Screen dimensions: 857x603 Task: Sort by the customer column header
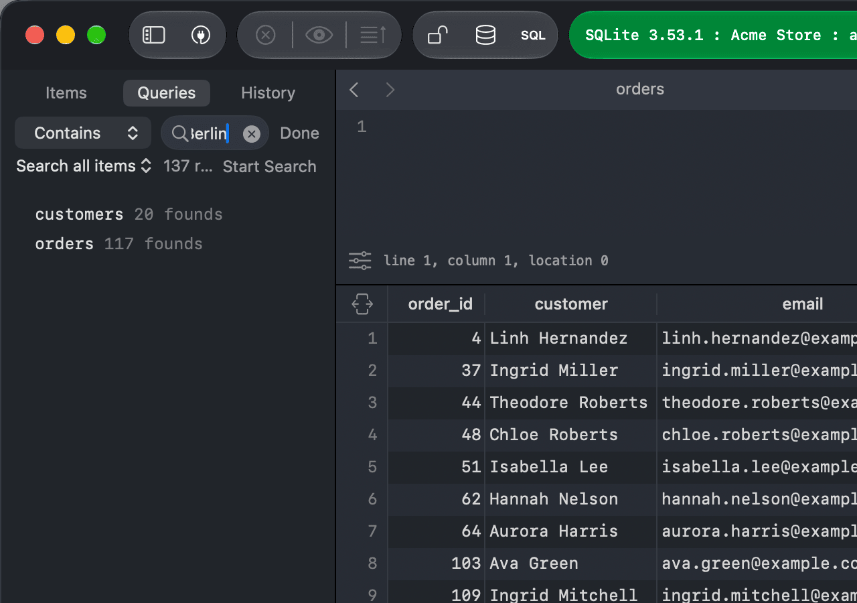point(571,304)
